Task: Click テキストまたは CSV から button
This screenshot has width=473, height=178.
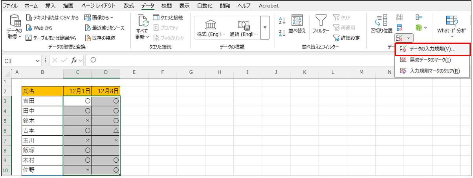Action: tap(53, 18)
